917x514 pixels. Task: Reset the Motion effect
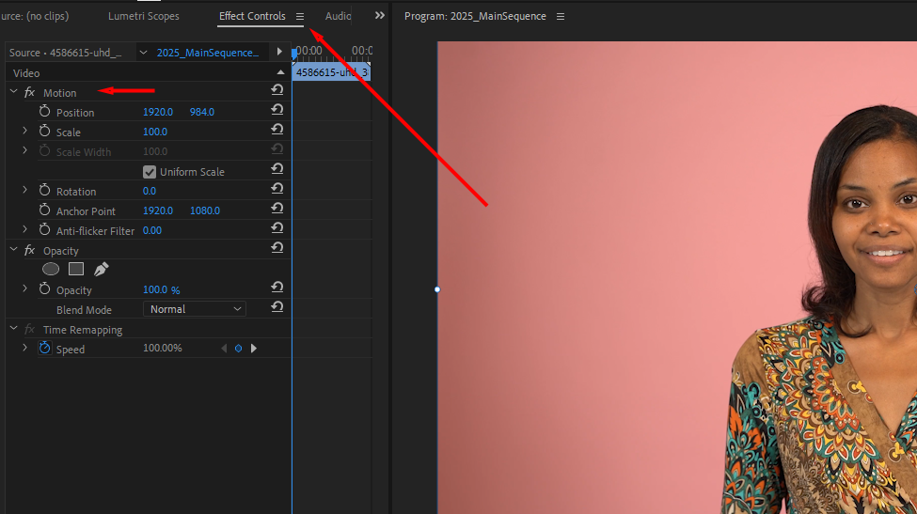277,90
